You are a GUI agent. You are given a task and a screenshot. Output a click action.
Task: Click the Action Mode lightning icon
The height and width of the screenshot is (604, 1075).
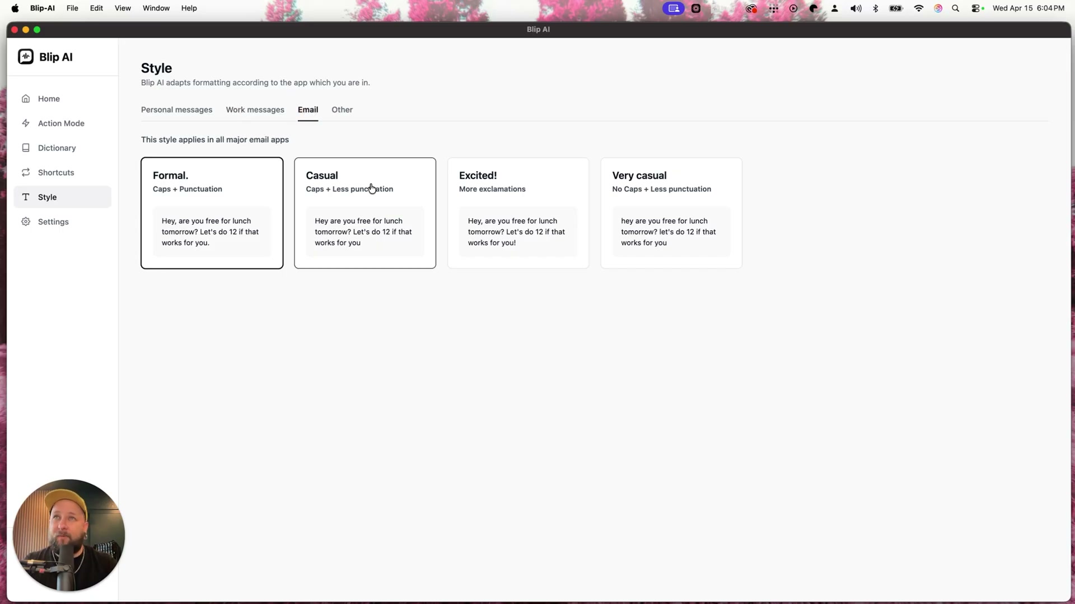coord(26,123)
